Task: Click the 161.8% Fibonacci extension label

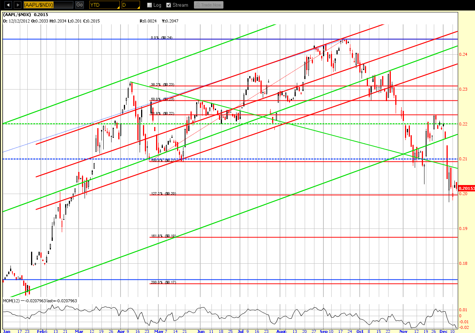Action: (163, 236)
